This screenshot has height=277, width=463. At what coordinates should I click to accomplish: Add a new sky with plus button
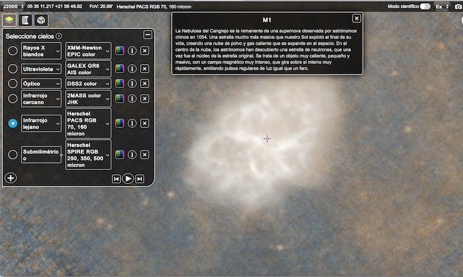[x=10, y=178]
